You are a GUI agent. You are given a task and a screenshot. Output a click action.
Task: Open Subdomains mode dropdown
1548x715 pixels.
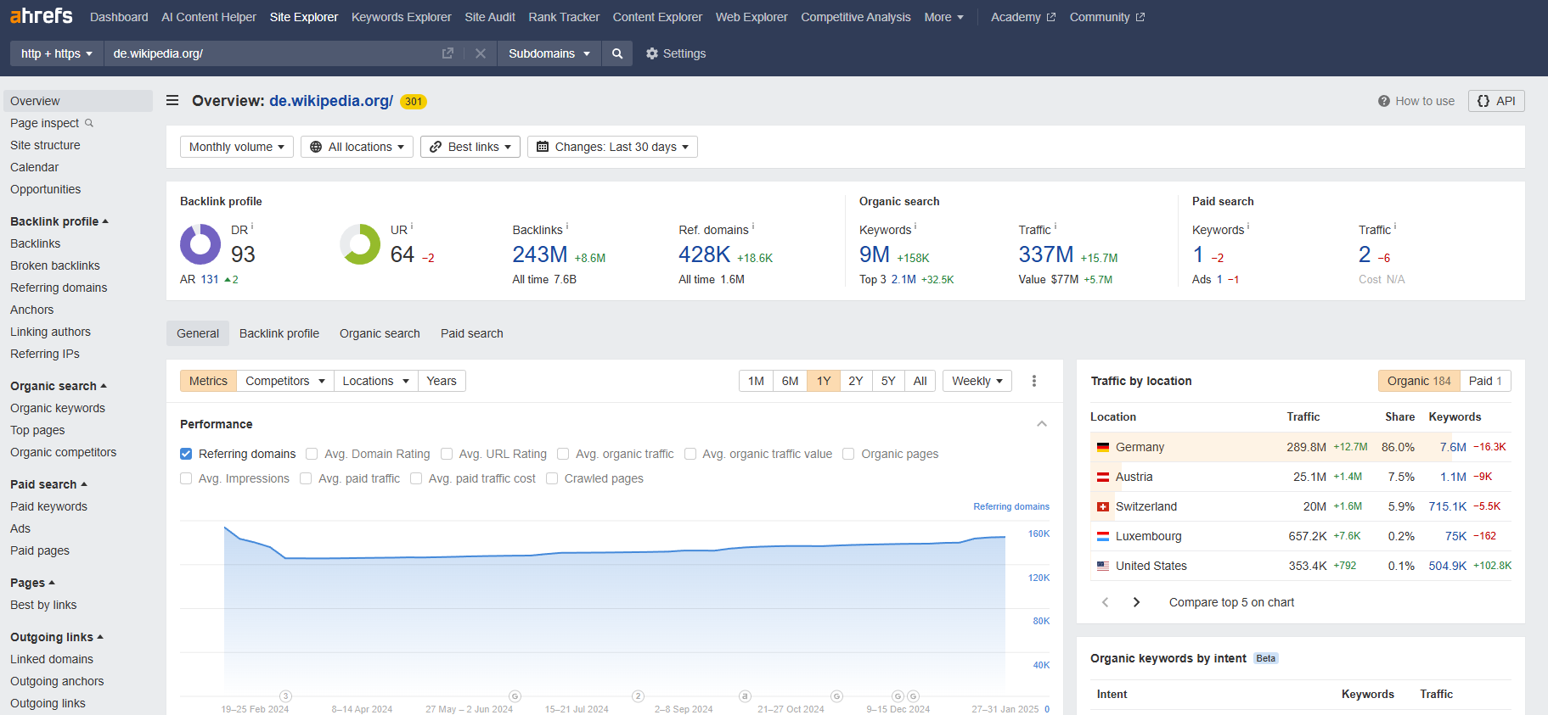click(549, 53)
